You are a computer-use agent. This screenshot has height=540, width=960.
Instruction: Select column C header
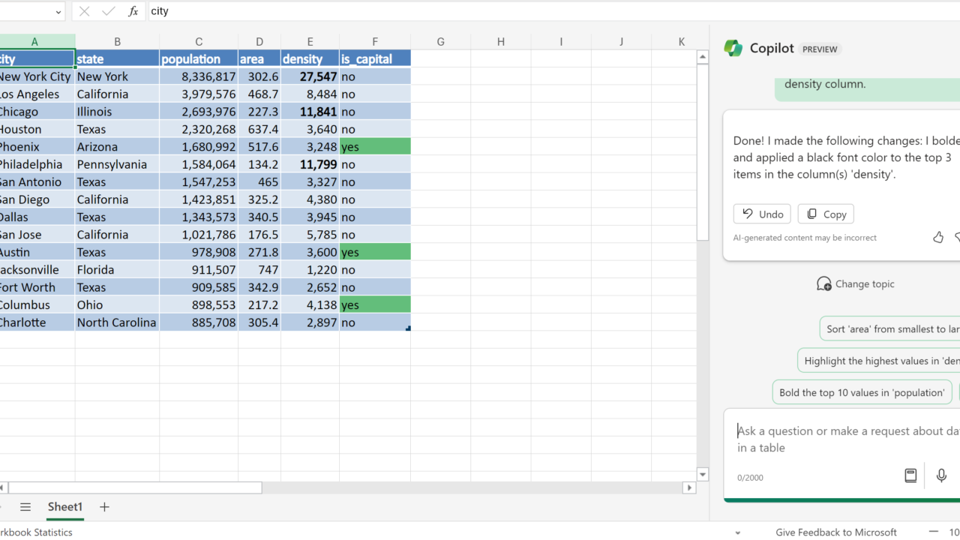(199, 42)
